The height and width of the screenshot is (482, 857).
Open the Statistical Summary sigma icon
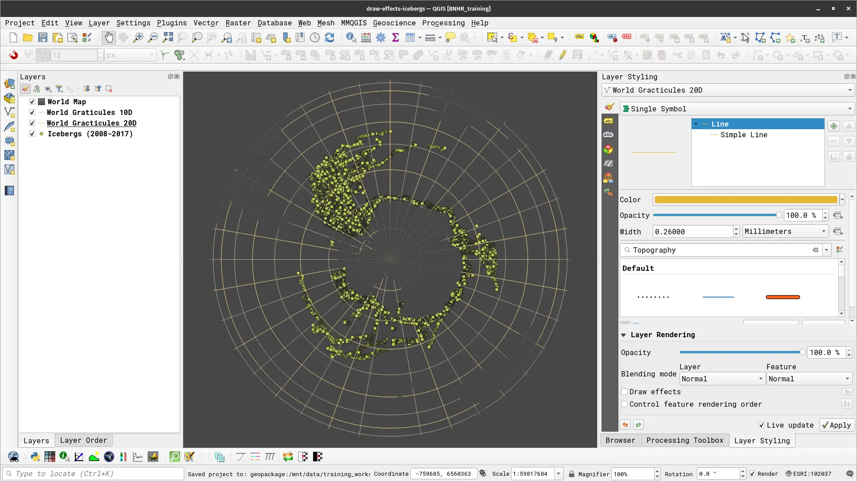pos(395,38)
